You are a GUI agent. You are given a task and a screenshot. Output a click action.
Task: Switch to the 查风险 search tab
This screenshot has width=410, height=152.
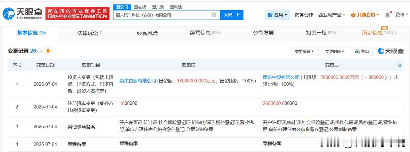pos(176,7)
